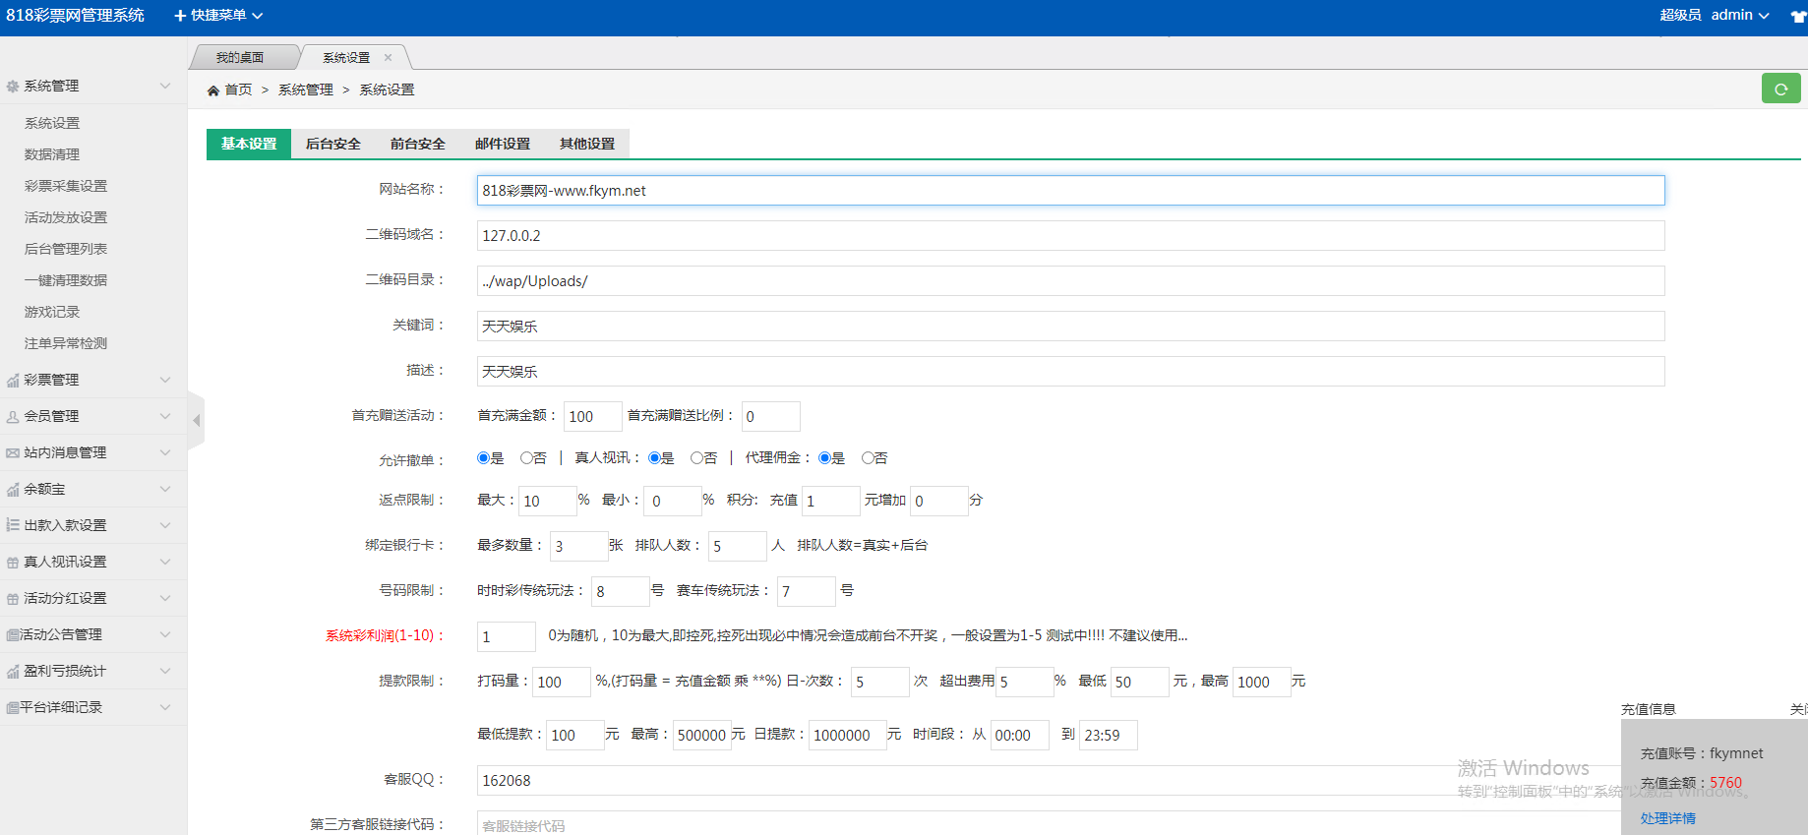The image size is (1808, 835).
Task: Switch to the 后台安全 tab
Action: click(x=332, y=144)
